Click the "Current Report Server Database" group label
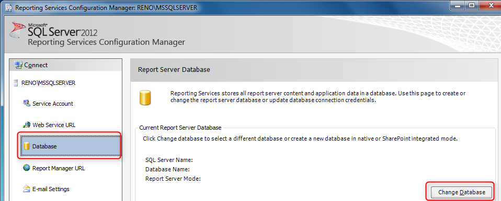 pos(180,128)
